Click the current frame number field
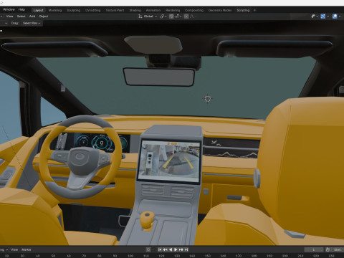This screenshot has height=258, width=344. [313, 249]
